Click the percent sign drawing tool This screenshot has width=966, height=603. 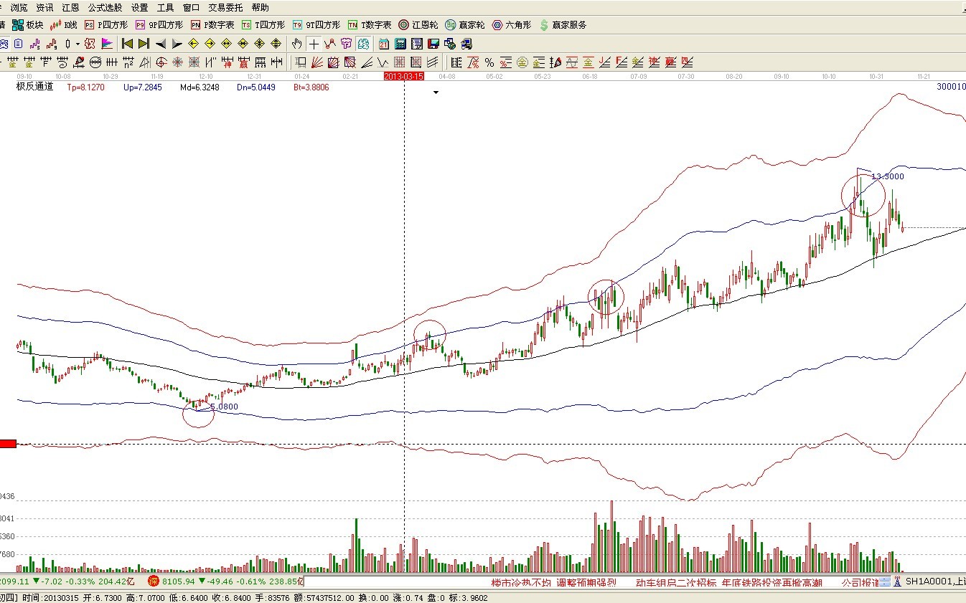pyautogui.click(x=489, y=62)
